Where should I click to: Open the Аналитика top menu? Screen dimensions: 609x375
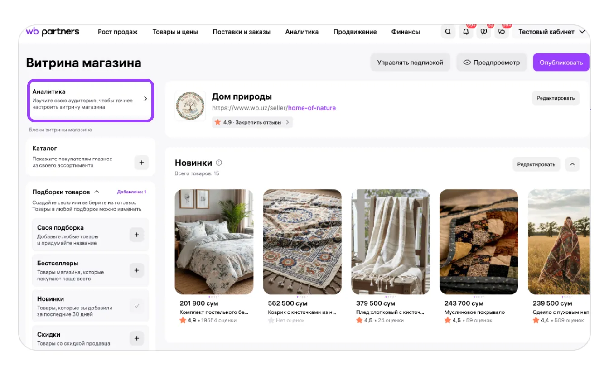pos(302,32)
